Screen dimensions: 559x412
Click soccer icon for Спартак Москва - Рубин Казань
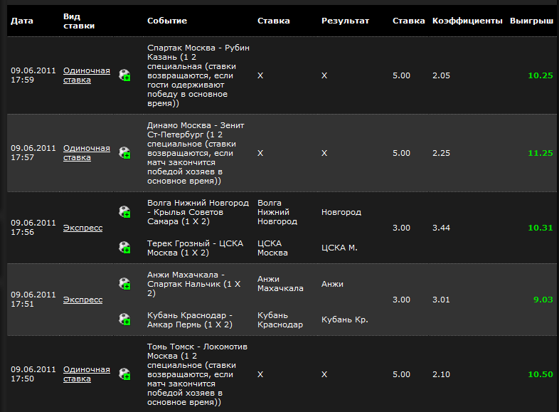coord(124,75)
